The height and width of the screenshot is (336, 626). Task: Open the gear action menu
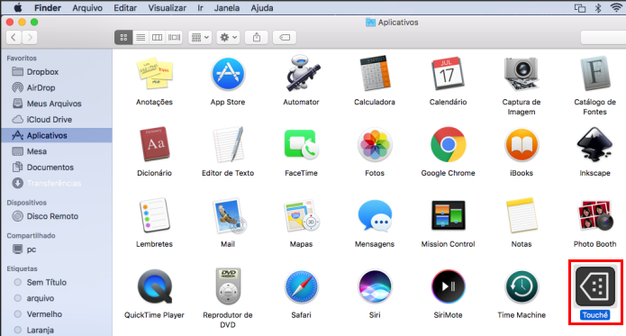coord(229,38)
